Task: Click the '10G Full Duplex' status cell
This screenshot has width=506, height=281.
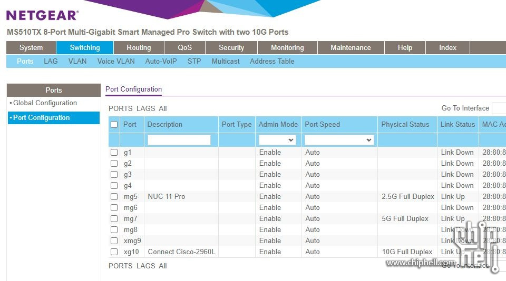Action: click(x=407, y=252)
